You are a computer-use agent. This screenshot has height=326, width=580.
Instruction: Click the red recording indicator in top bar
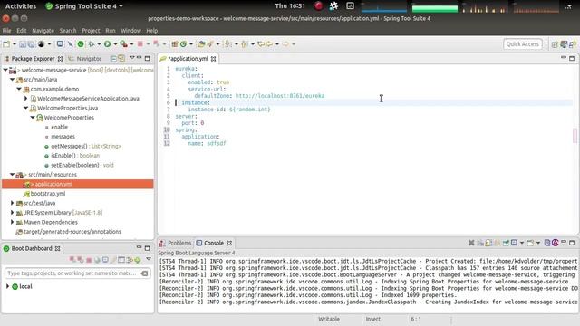[318, 6]
